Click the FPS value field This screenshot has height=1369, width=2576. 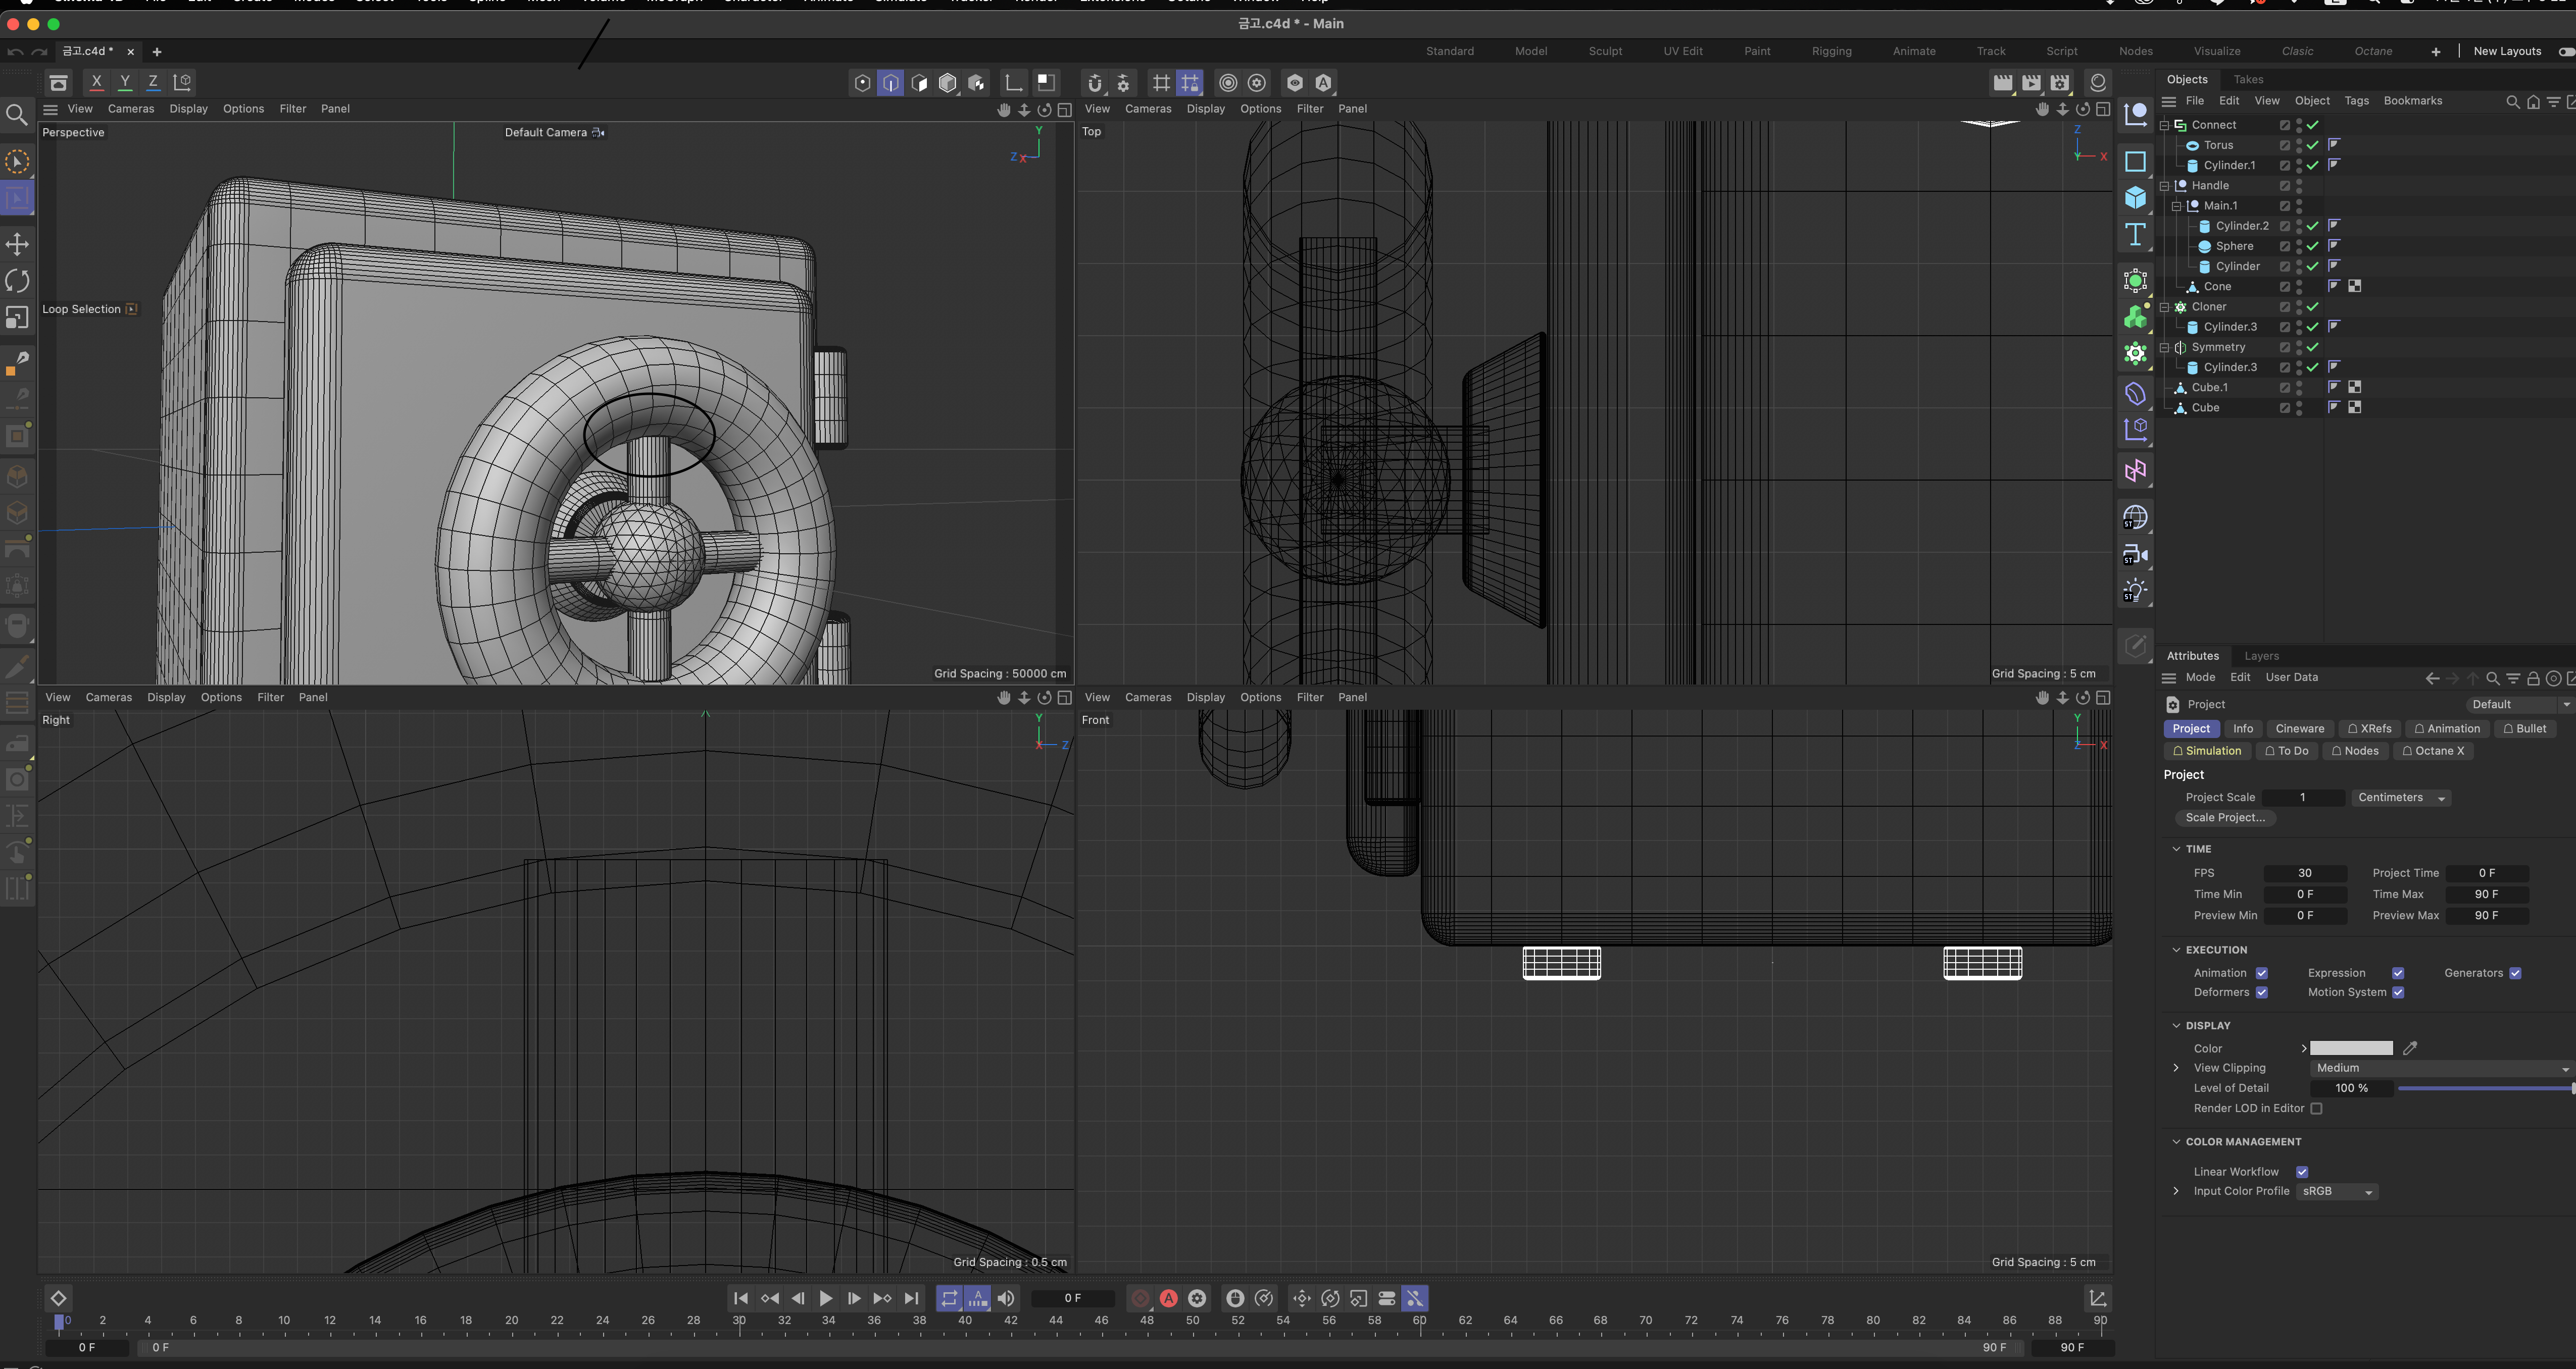click(x=2304, y=873)
